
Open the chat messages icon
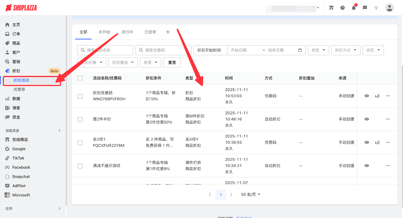tap(365, 8)
